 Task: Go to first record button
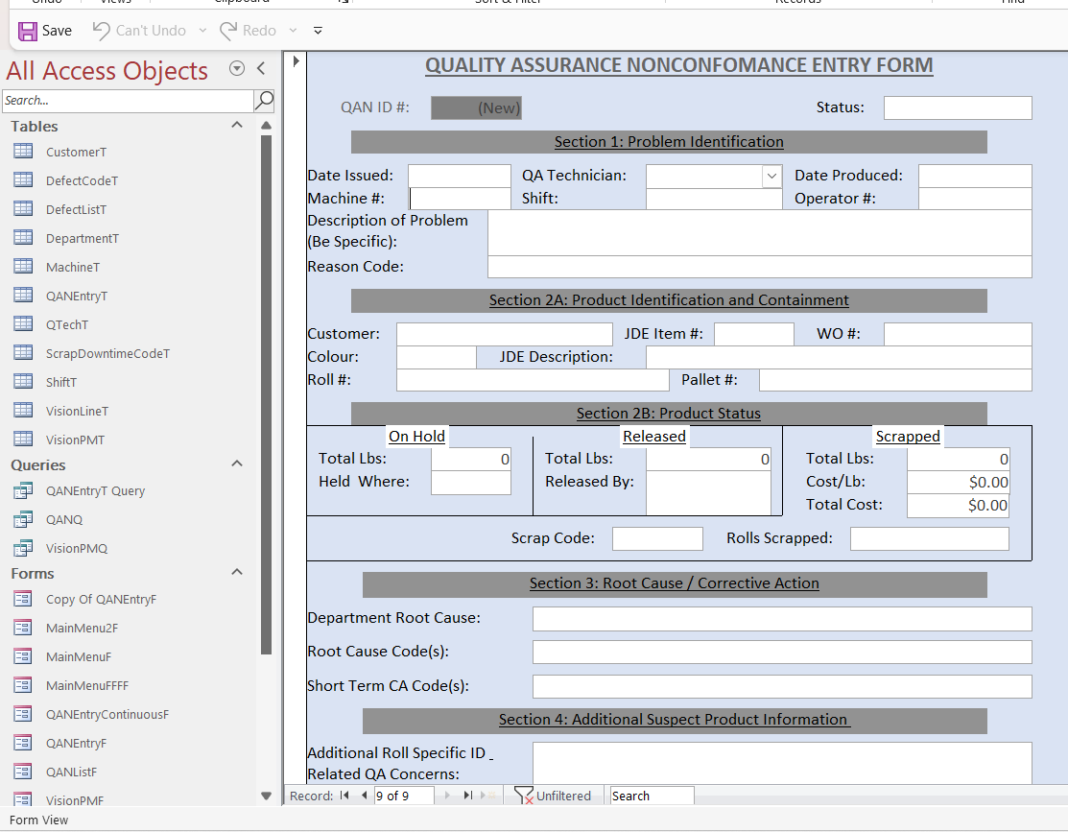[x=344, y=796]
